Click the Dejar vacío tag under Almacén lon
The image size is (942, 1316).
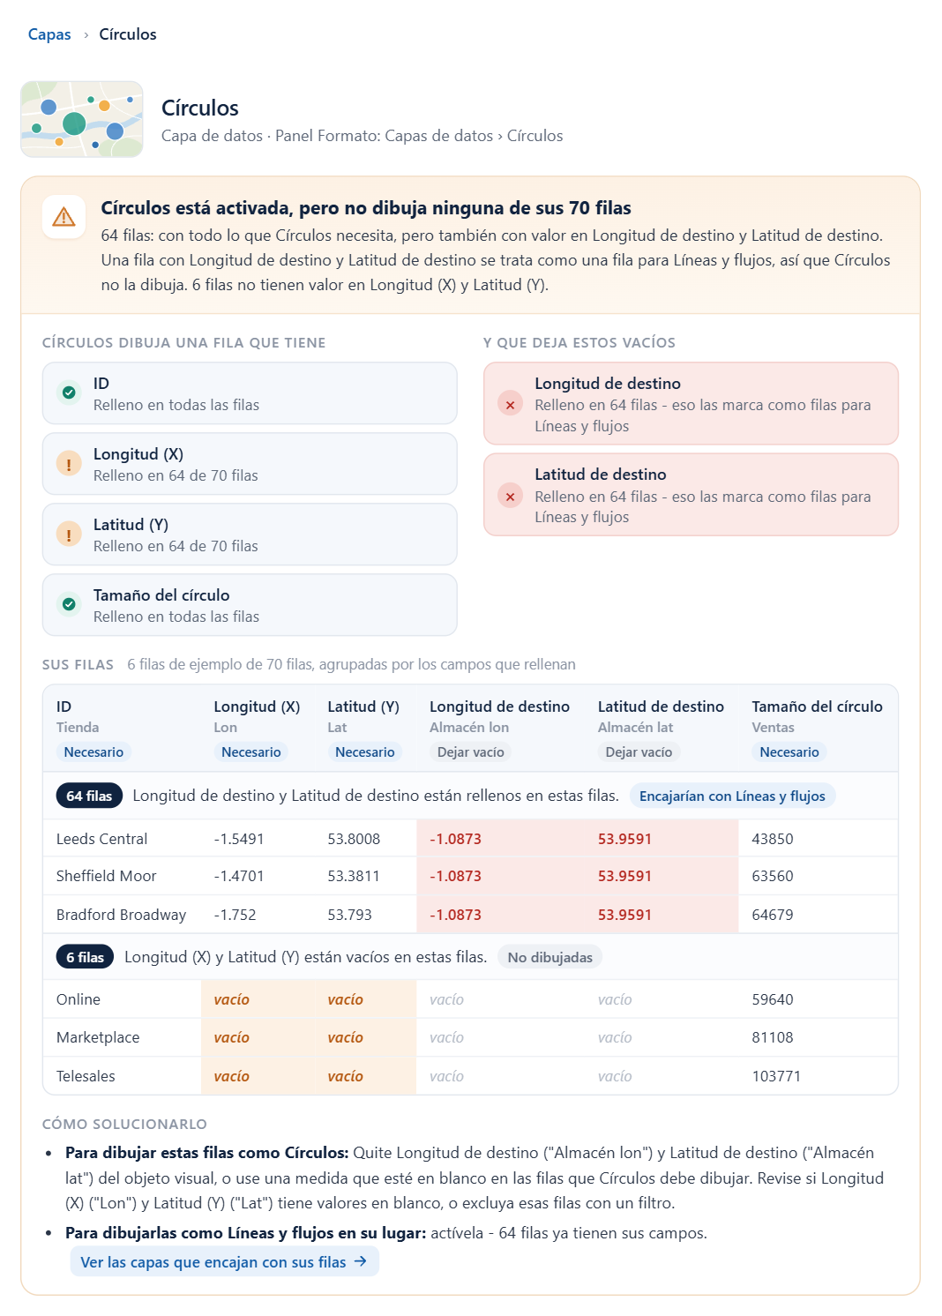pyautogui.click(x=471, y=752)
